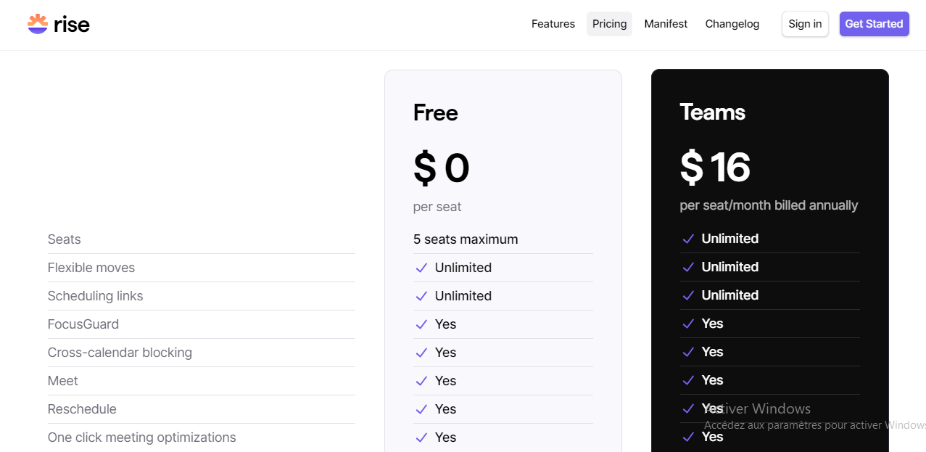Click 'Yes' in Free FocusGuard row

coord(446,324)
